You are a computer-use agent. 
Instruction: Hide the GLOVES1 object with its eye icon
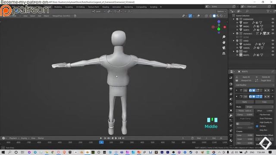tap(273, 44)
